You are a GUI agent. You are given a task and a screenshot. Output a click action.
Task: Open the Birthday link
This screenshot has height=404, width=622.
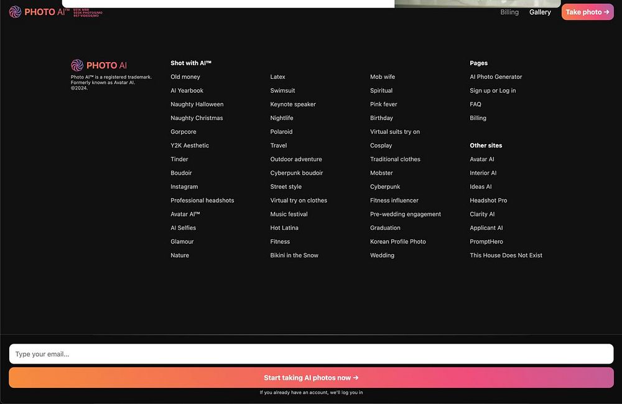click(382, 118)
